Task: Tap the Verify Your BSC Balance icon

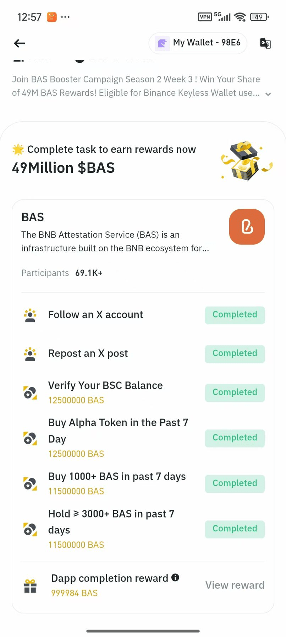Action: 30,393
